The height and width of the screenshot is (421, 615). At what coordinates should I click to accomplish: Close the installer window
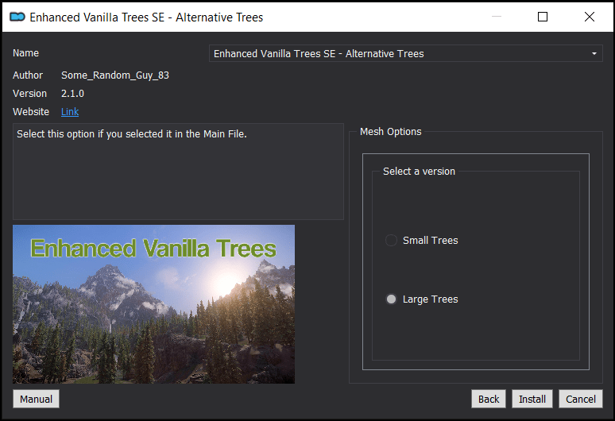[589, 17]
